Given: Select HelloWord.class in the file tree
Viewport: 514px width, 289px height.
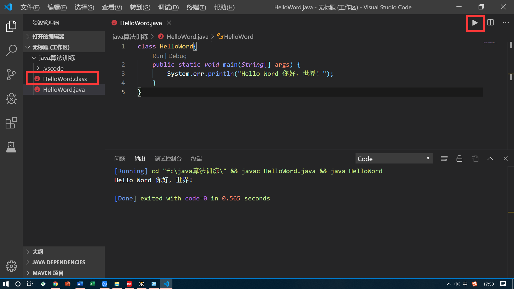Looking at the screenshot, I should (x=65, y=79).
